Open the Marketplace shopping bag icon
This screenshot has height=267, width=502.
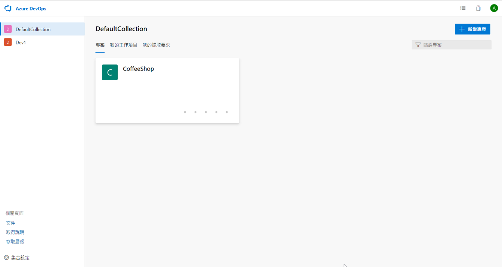coord(478,8)
